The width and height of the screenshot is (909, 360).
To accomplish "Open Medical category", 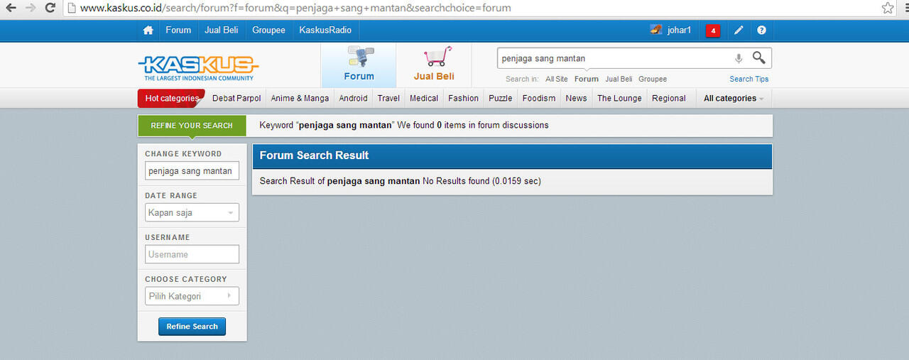I will click(424, 98).
